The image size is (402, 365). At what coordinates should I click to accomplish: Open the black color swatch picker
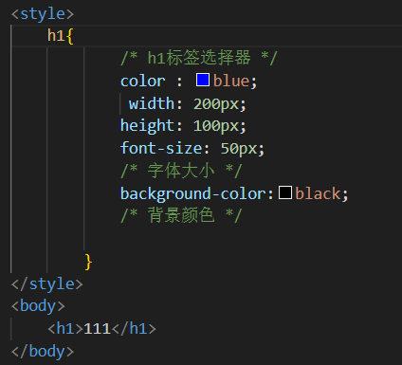tap(285, 192)
